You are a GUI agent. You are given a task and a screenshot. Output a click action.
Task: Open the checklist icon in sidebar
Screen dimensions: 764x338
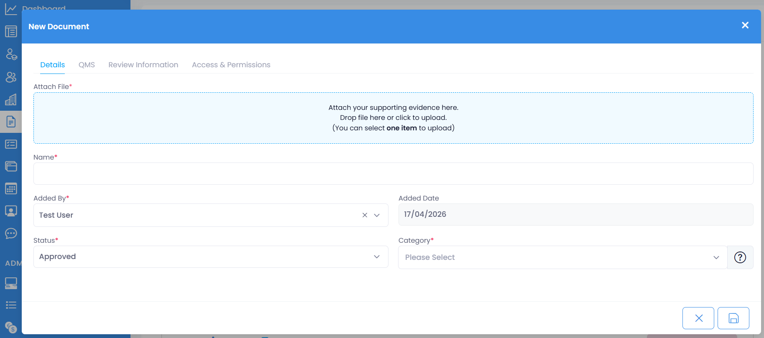pyautogui.click(x=11, y=144)
